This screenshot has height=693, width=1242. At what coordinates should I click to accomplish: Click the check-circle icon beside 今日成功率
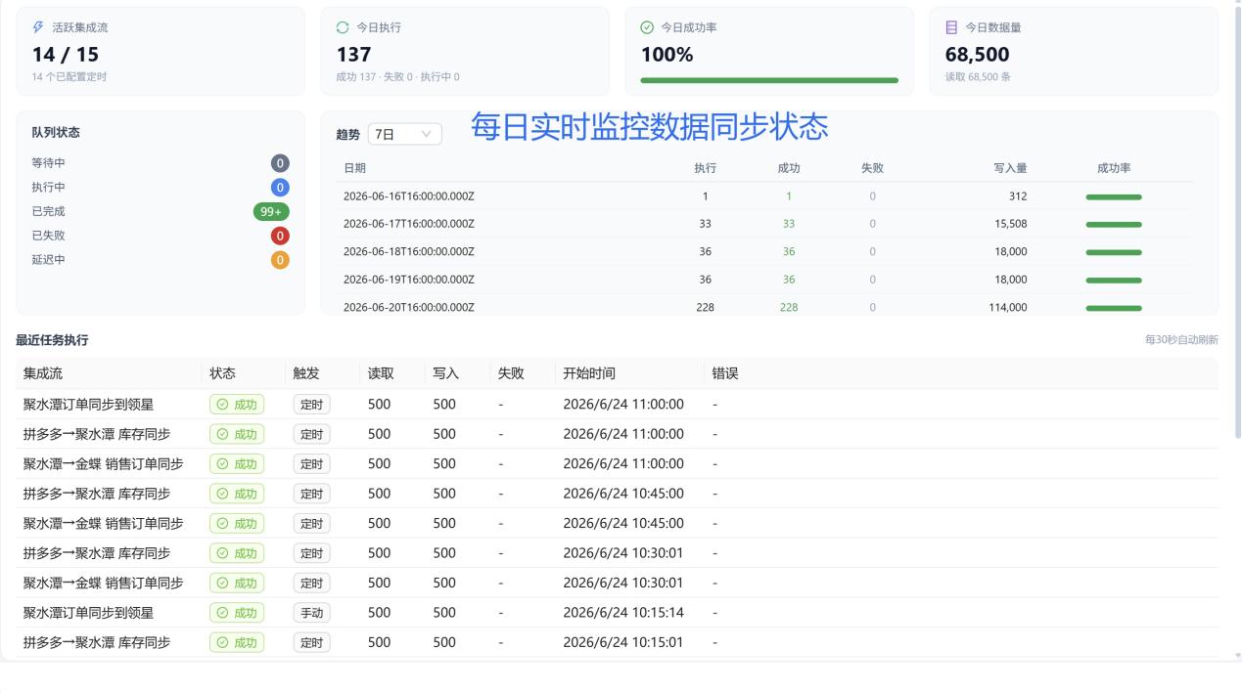point(647,27)
